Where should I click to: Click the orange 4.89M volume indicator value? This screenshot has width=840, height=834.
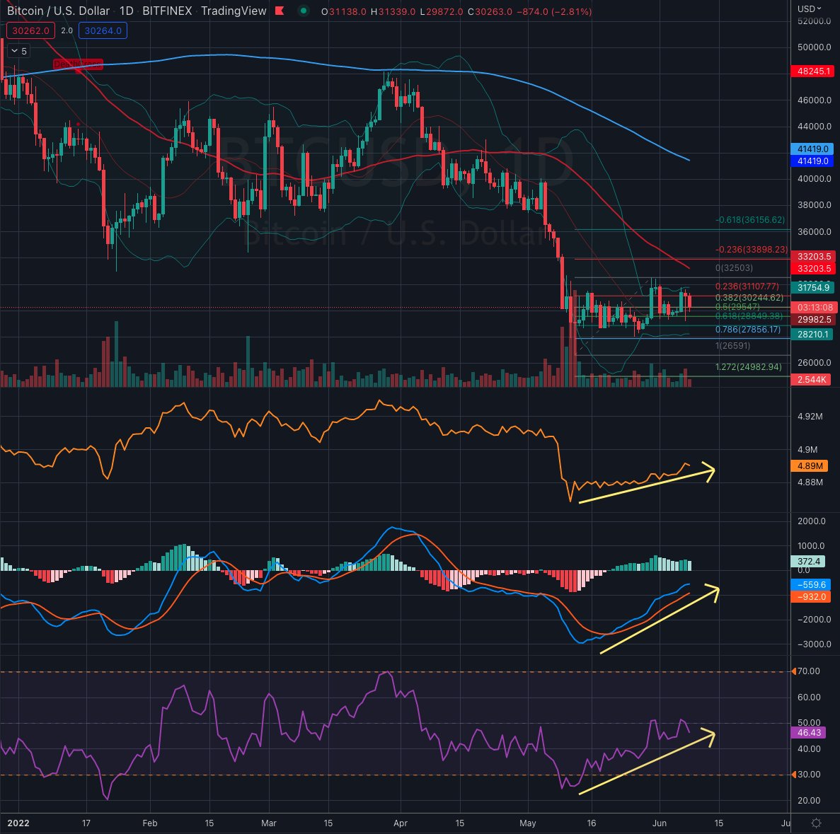[810, 466]
